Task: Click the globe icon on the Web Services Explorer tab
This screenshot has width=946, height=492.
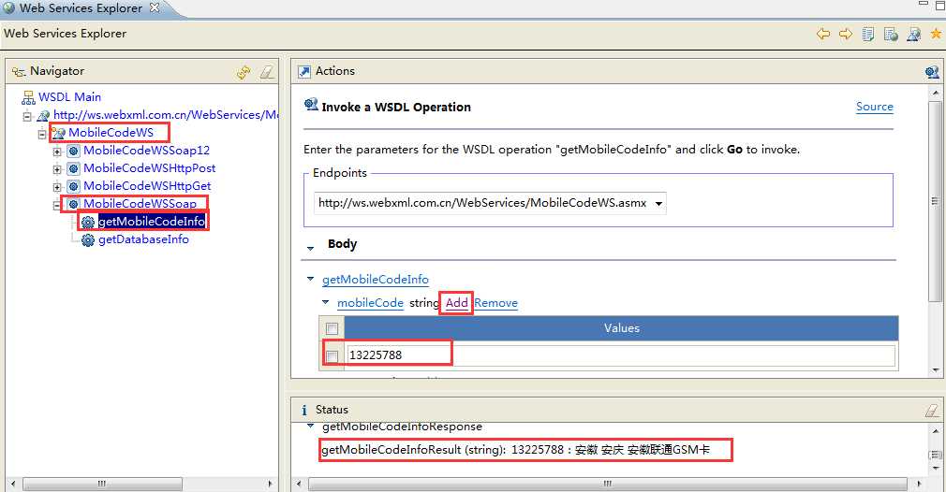Action: click(9, 7)
